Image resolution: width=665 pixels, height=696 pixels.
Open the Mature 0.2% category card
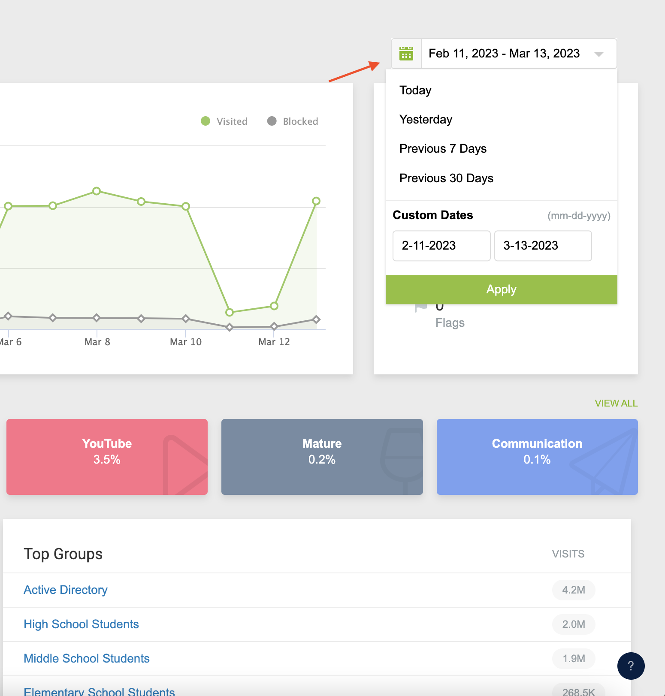click(322, 457)
